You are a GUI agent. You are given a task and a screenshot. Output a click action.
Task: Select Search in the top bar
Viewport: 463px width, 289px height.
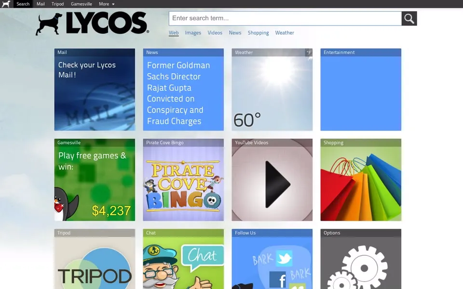23,4
